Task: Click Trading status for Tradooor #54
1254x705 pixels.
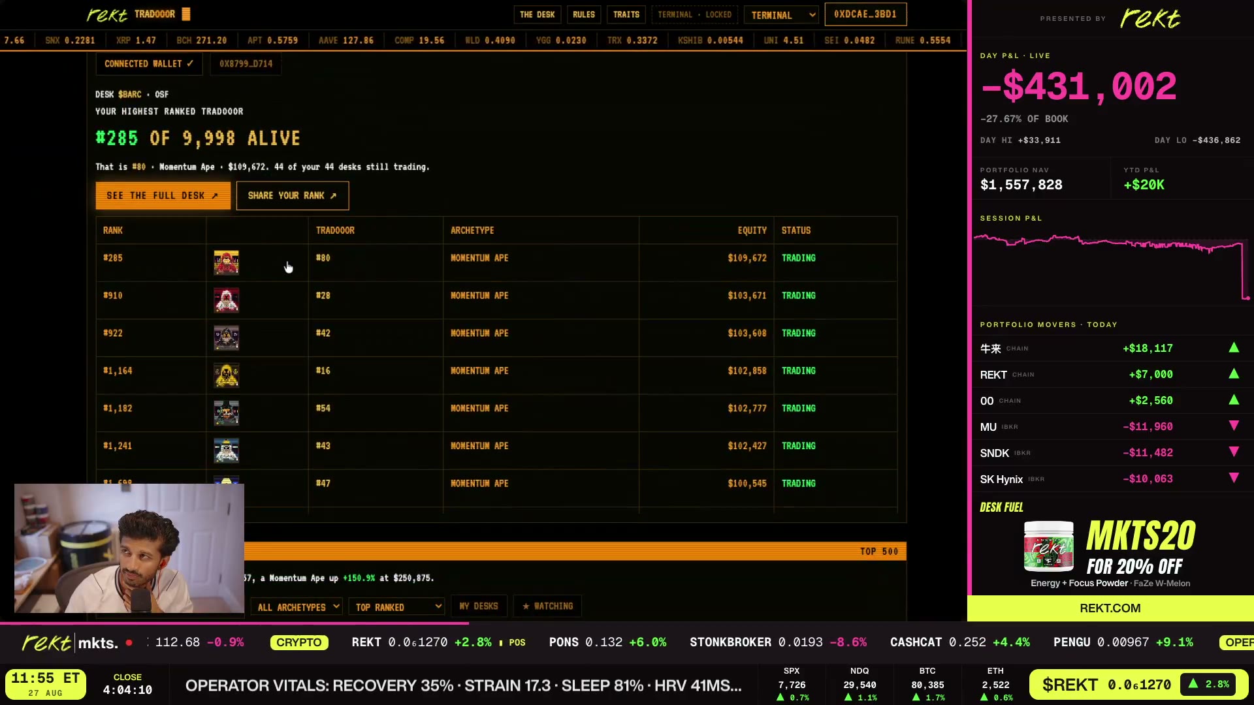Action: point(799,409)
